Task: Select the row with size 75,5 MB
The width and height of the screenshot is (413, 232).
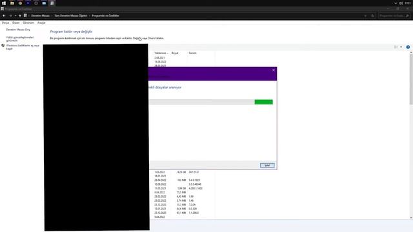Action: click(182, 193)
